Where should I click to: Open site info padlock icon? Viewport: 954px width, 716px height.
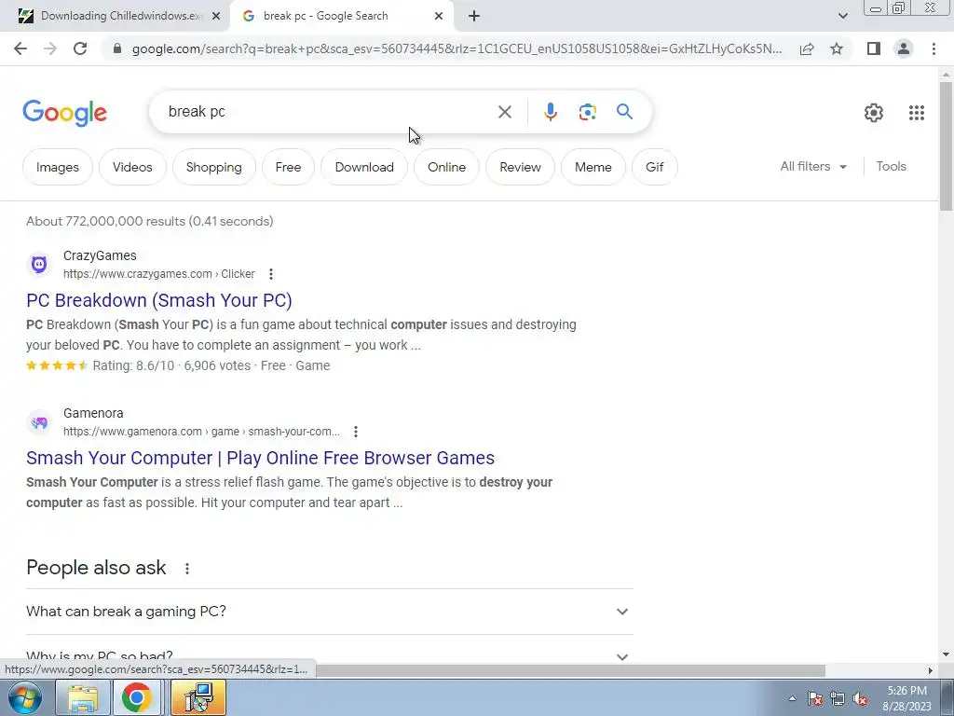pos(117,48)
